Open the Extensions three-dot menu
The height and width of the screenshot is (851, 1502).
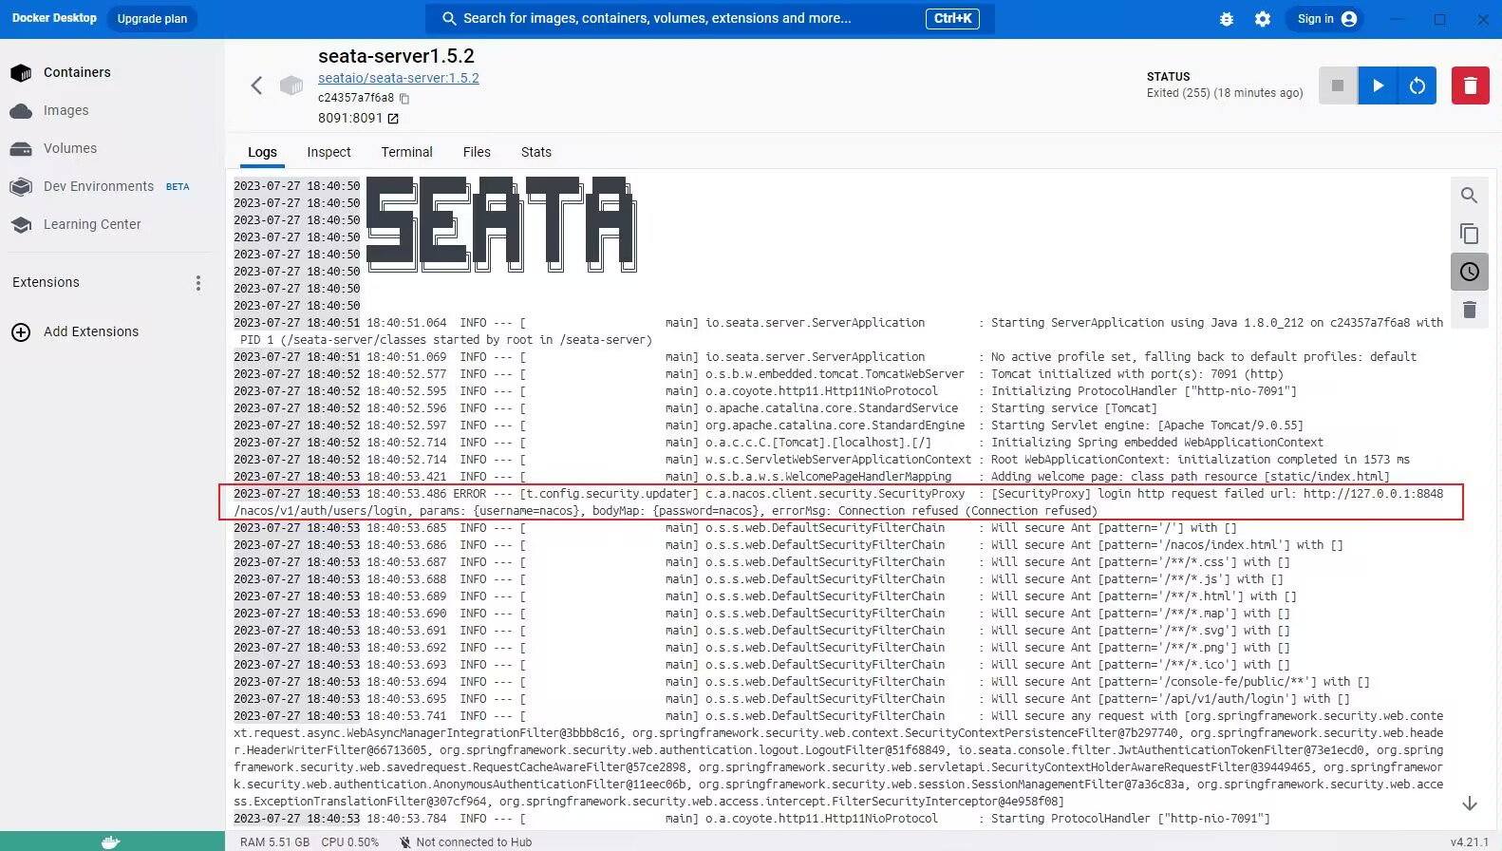click(x=198, y=282)
